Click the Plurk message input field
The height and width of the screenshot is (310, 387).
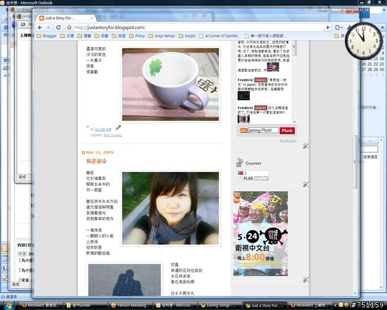[x=263, y=130]
